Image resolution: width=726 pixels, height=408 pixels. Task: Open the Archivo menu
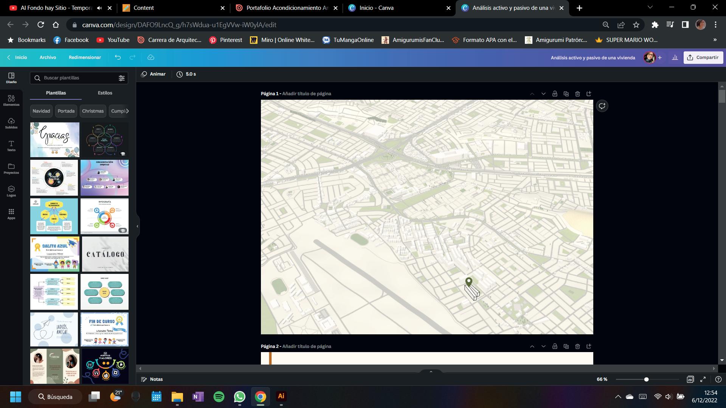point(48,57)
